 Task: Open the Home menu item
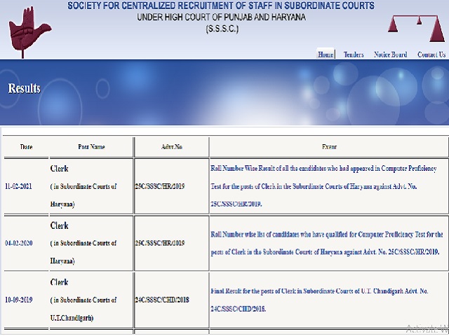326,55
